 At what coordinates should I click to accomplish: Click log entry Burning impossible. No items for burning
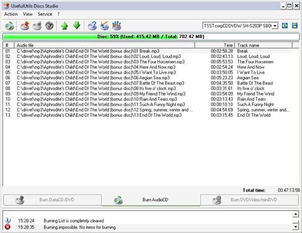[x=80, y=227]
